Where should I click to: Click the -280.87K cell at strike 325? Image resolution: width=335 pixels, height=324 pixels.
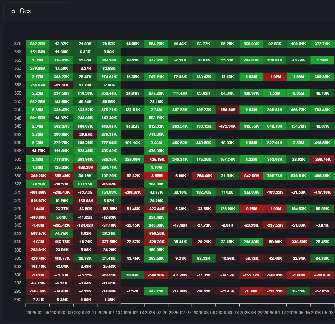click(x=132, y=192)
